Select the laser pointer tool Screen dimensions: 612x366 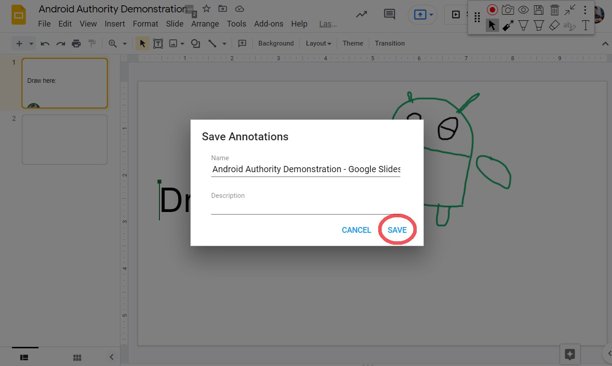(507, 26)
